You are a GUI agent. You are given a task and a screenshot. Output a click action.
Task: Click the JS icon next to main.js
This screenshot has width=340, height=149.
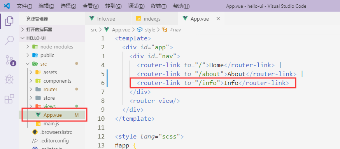pos(38,124)
